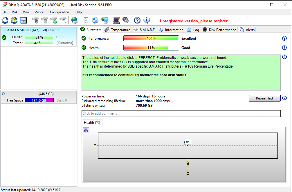The width and height of the screenshot is (292, 192).
Task: Switch to the Alerts tab
Action: click(247, 30)
